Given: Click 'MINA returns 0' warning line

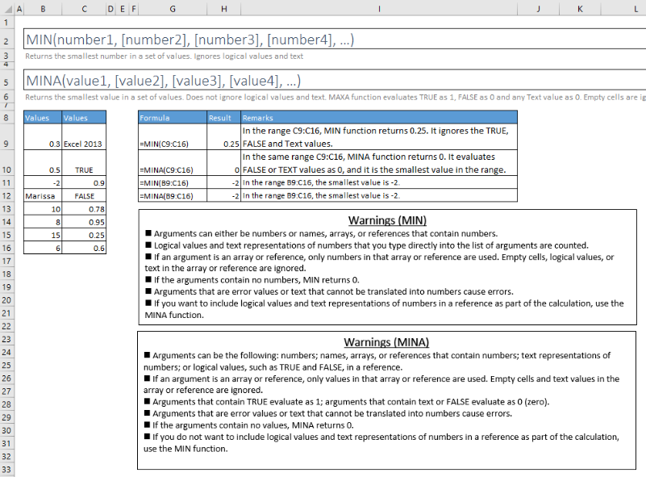Looking at the screenshot, I should (x=249, y=425).
